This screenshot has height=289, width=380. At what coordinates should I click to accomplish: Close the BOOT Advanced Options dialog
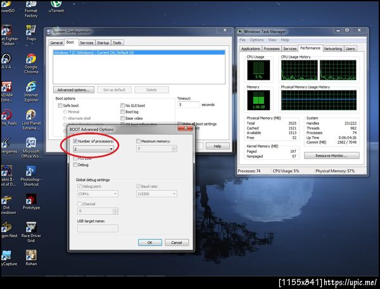pyautogui.click(x=186, y=128)
